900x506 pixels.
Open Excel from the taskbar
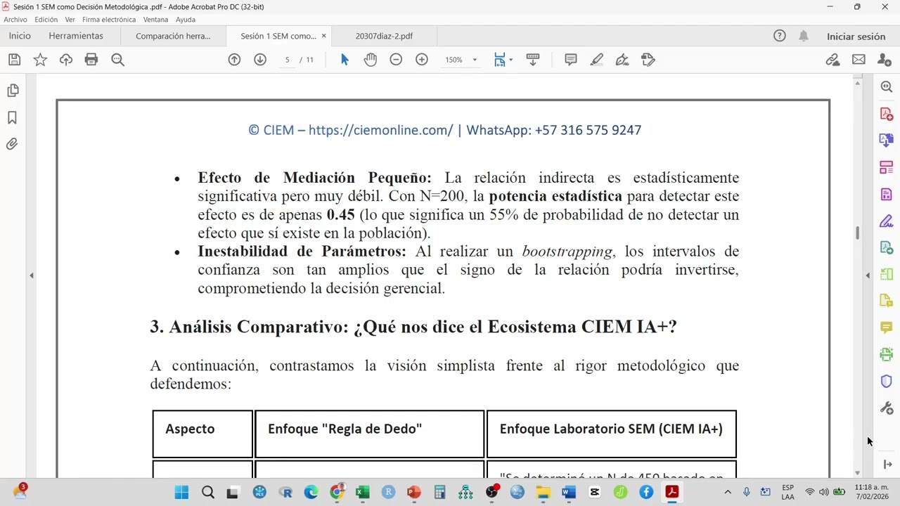[362, 492]
